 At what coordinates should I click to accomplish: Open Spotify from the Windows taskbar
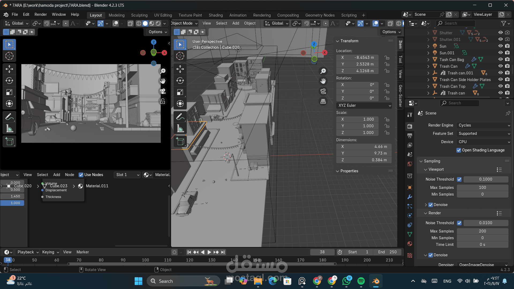coord(361,281)
